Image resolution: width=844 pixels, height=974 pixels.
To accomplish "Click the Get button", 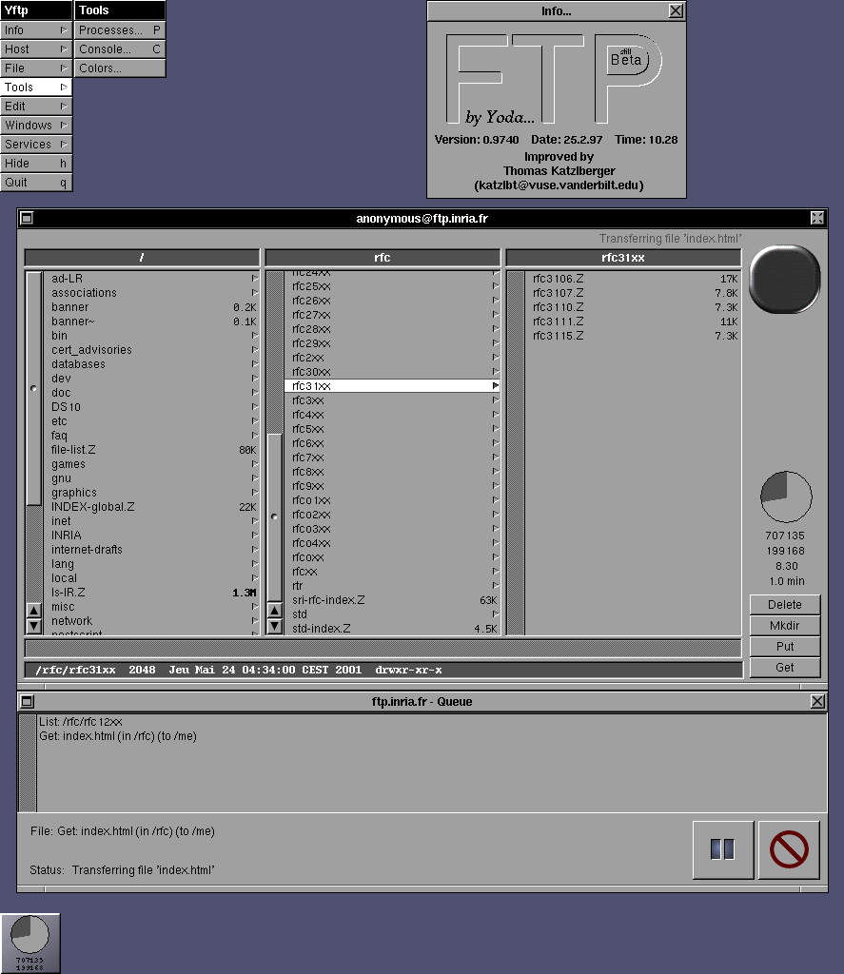I will pyautogui.click(x=785, y=667).
